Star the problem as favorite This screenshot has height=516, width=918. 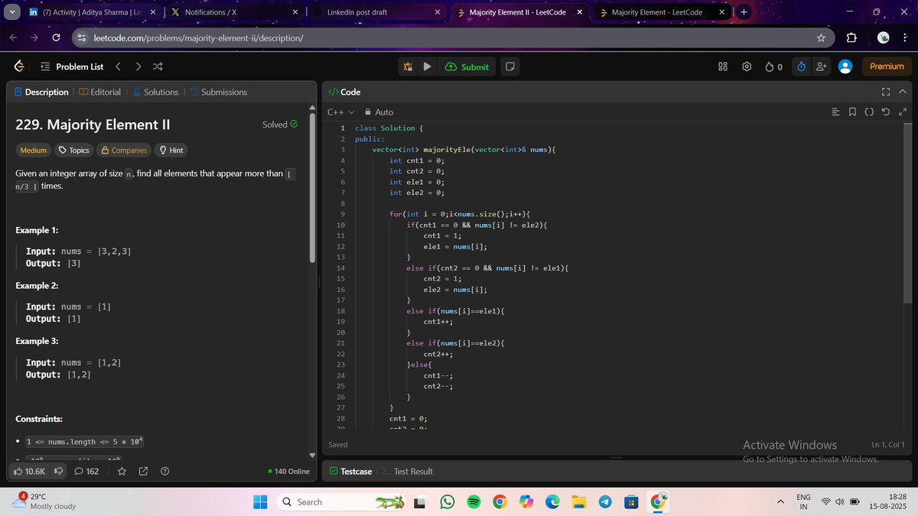[122, 472]
